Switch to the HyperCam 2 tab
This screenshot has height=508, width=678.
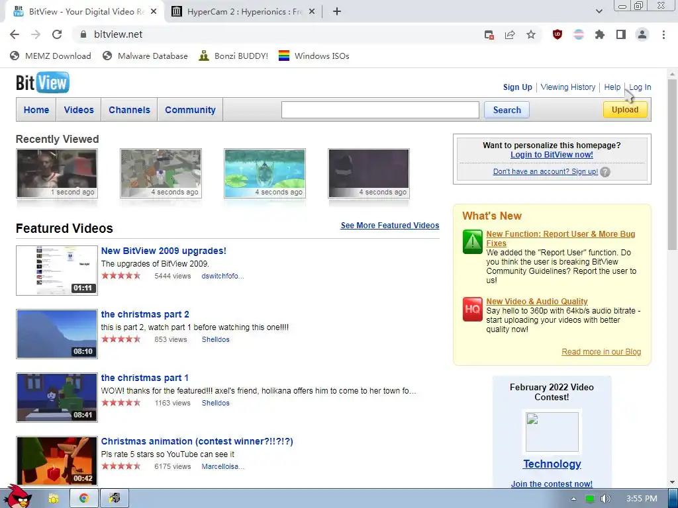click(244, 12)
